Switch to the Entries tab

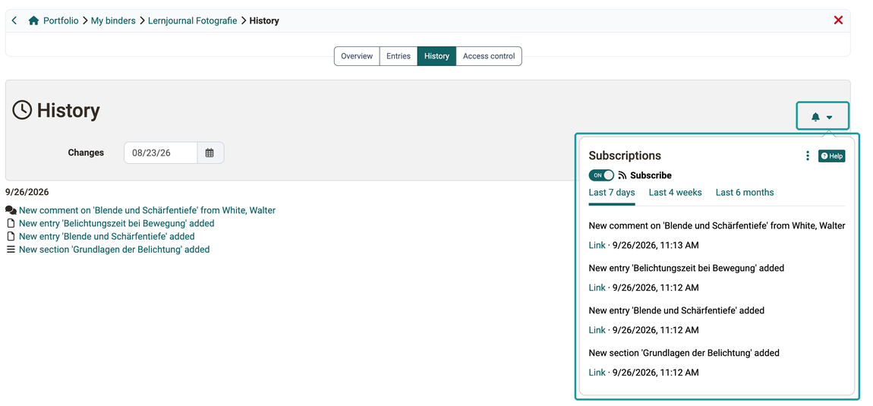(x=399, y=56)
